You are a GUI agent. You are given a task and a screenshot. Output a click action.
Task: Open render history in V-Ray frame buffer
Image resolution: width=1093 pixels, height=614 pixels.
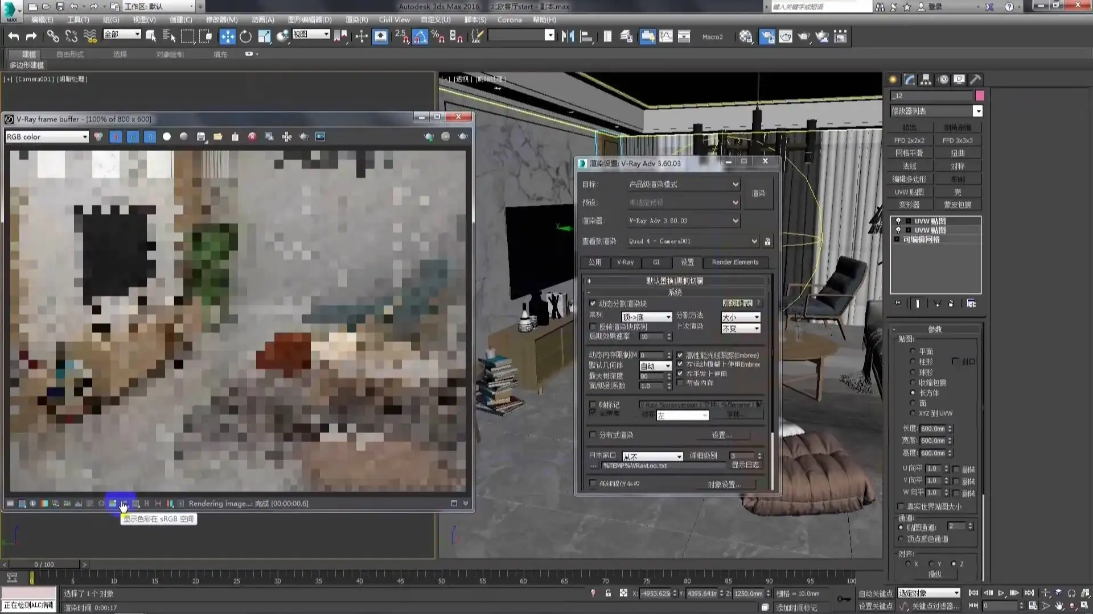click(269, 136)
